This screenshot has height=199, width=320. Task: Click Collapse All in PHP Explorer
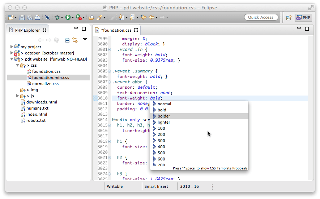tap(67, 40)
